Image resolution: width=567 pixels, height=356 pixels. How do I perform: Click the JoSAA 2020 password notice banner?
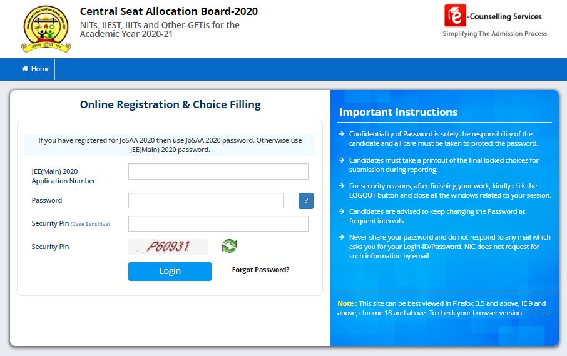click(x=170, y=145)
